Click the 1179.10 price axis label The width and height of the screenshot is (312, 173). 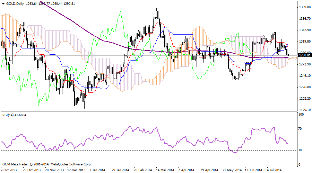click(305, 110)
